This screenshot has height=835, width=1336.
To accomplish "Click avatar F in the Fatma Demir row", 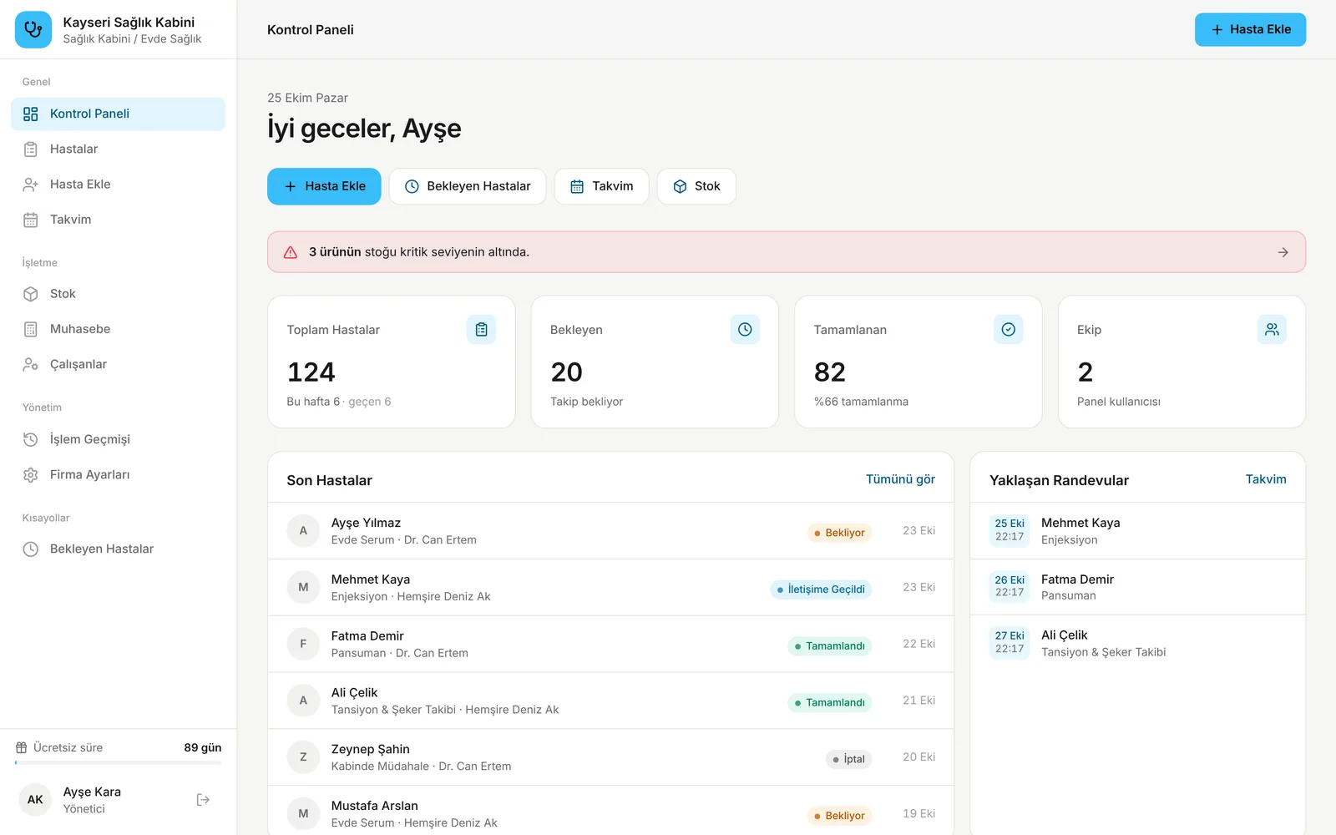I will (x=303, y=644).
